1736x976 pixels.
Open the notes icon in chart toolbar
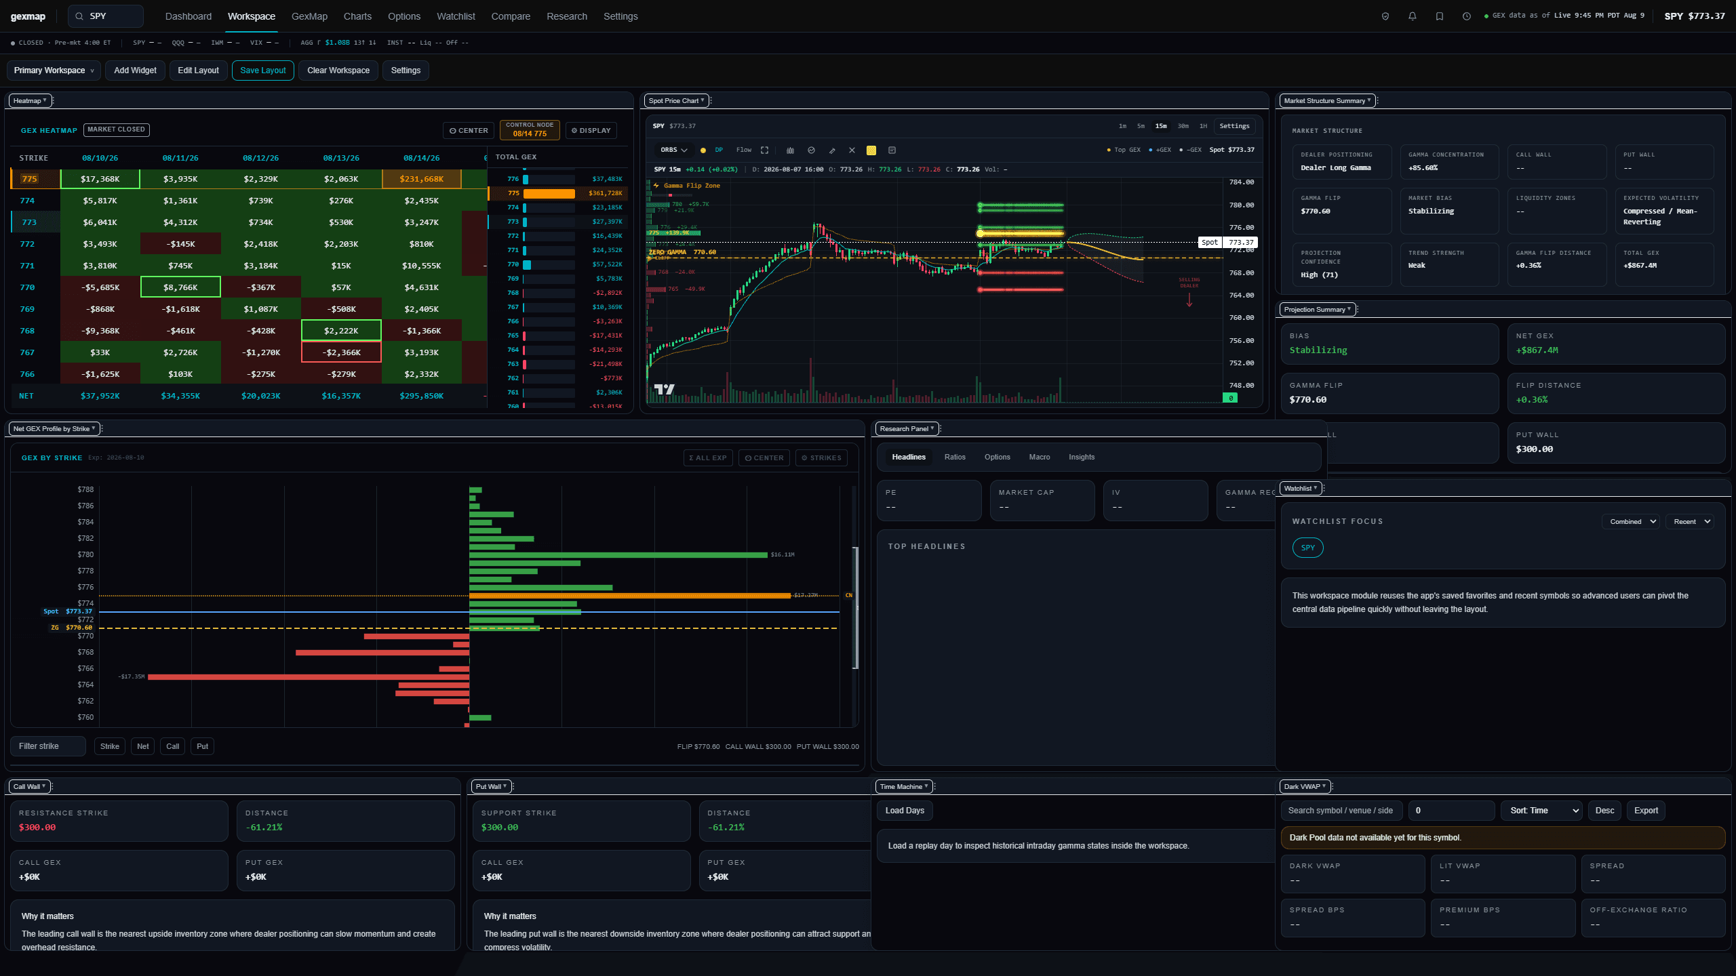click(x=892, y=150)
